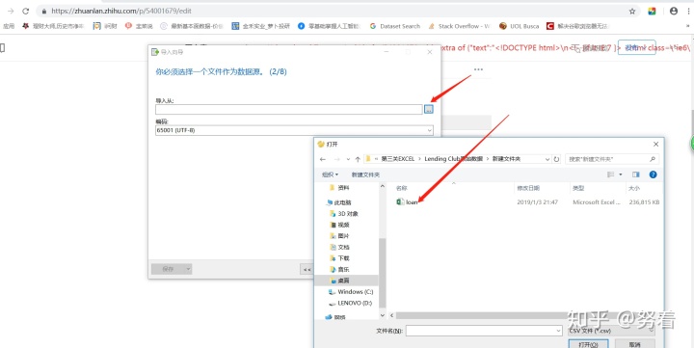The image size is (694, 348).
Task: Select the Downloads folder in the sidebar
Action: [339, 258]
